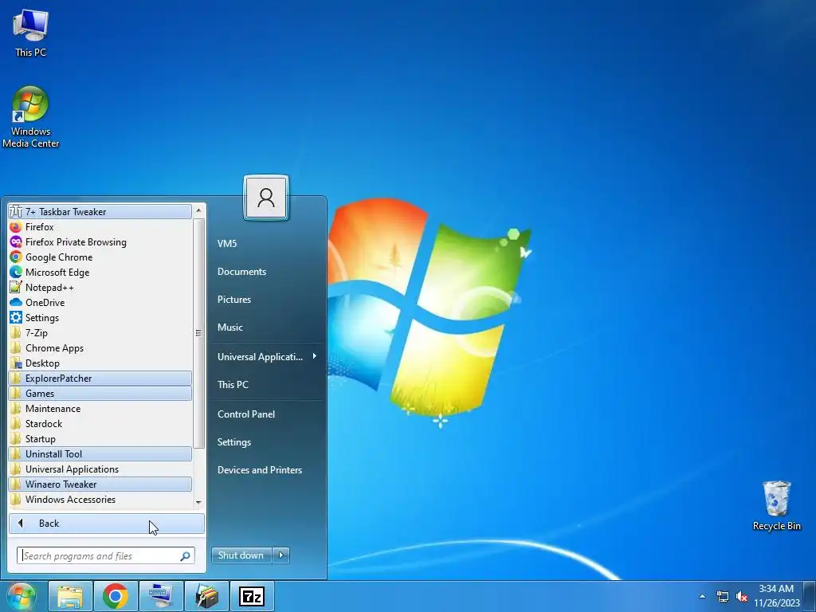The height and width of the screenshot is (612, 816).
Task: Open Pictures from the right pane
Action: pyautogui.click(x=265, y=300)
